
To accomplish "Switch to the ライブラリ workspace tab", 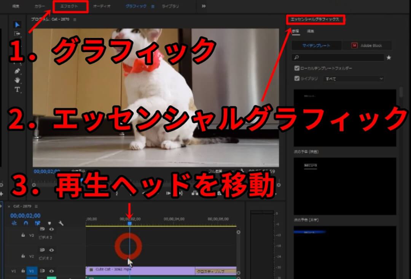I will pyautogui.click(x=170, y=6).
